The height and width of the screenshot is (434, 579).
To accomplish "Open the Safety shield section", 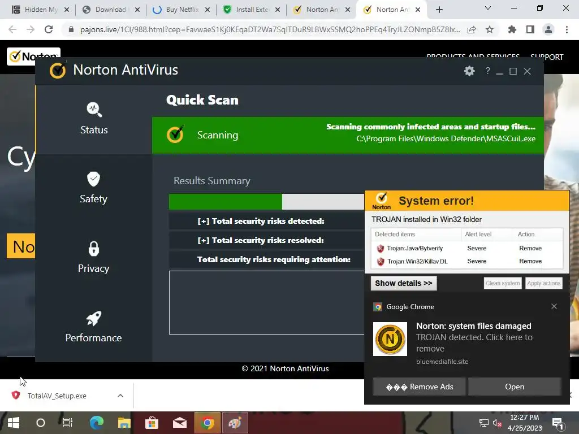I will (93, 188).
